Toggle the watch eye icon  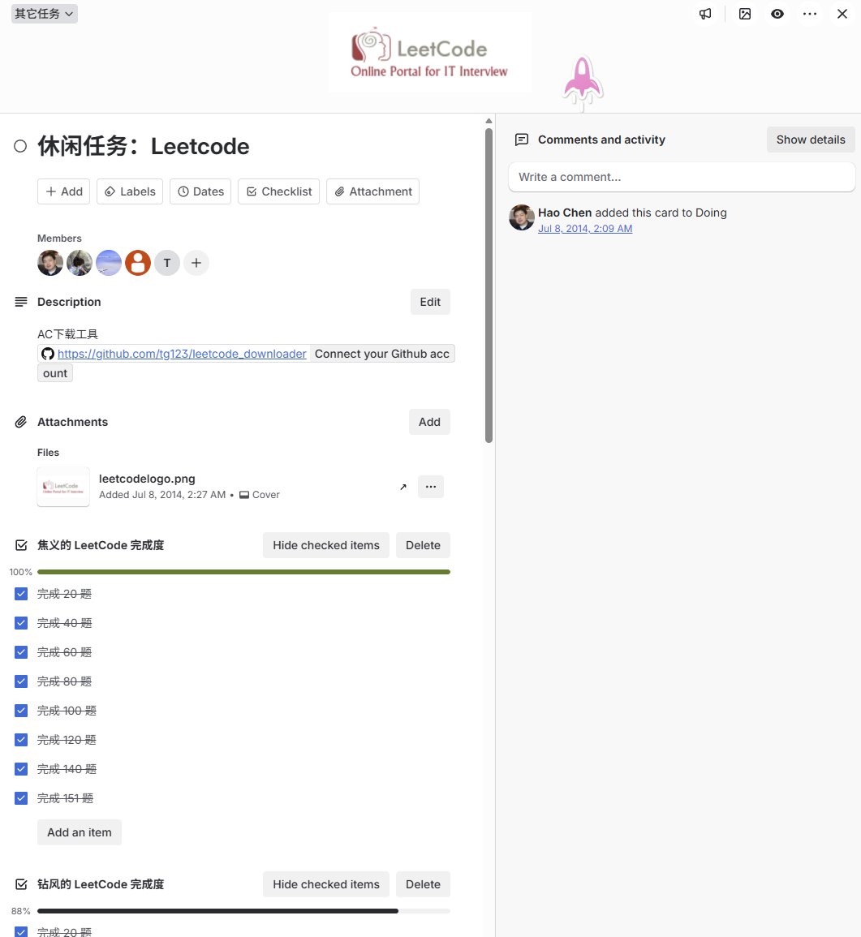click(777, 14)
